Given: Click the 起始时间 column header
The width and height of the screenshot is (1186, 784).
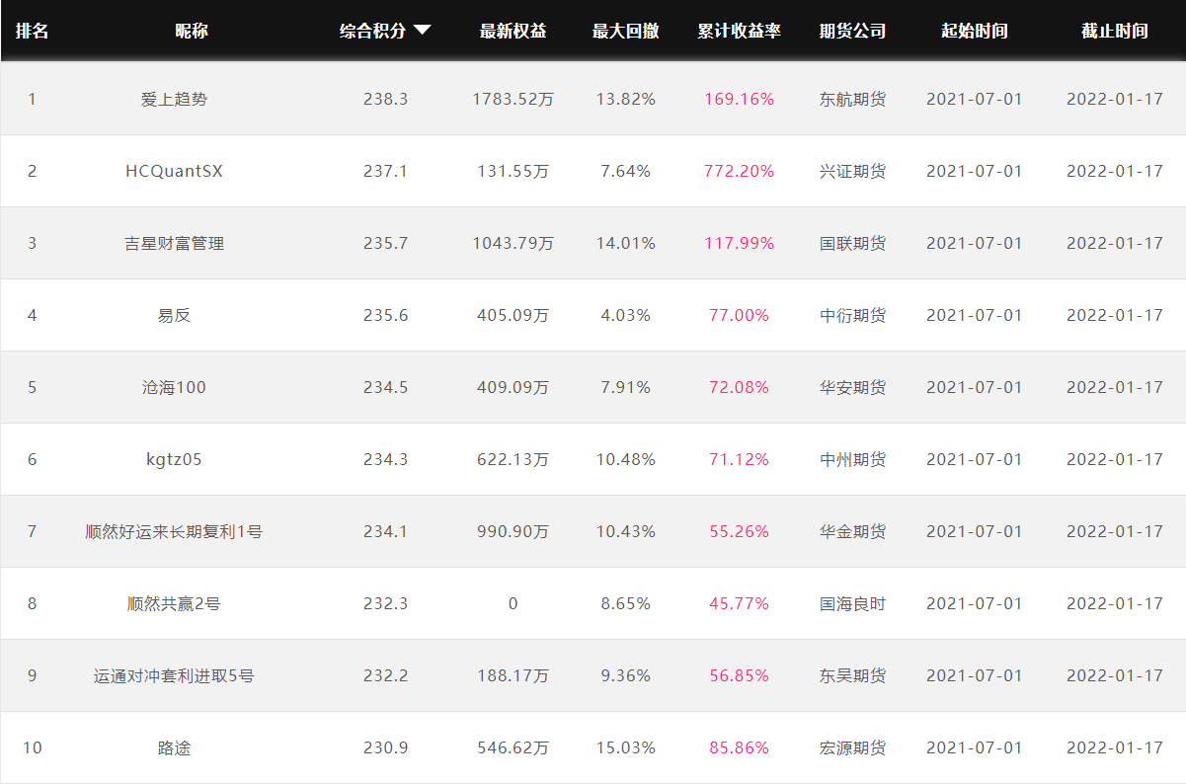Looking at the screenshot, I should tap(975, 31).
